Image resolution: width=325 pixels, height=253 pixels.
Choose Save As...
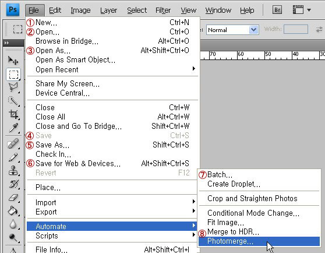coord(112,145)
